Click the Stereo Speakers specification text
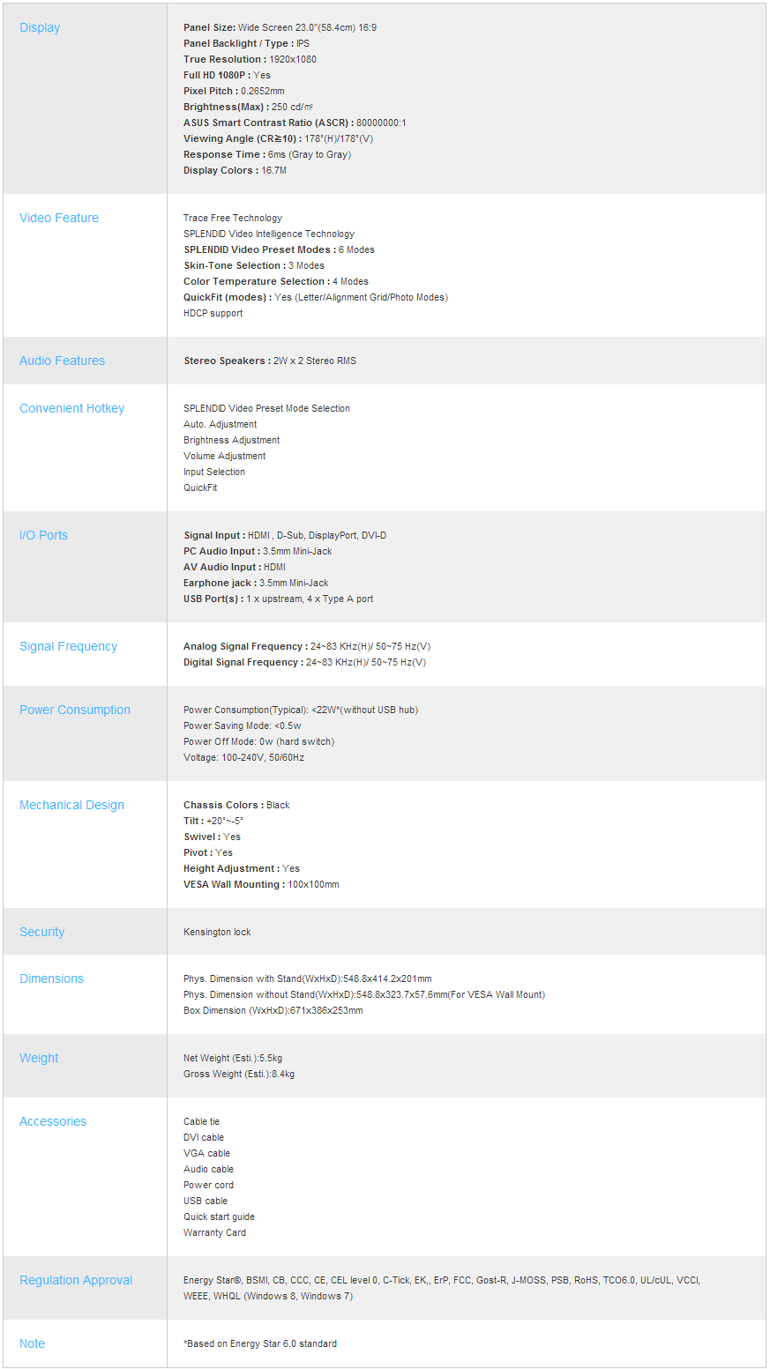Screen dimensions: 770x1369 270,361
